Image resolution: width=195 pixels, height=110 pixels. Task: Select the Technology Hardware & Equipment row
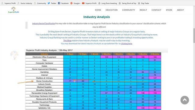pos(44,96)
